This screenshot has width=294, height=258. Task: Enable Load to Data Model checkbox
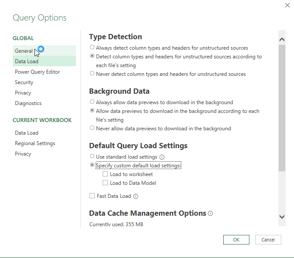point(105,183)
